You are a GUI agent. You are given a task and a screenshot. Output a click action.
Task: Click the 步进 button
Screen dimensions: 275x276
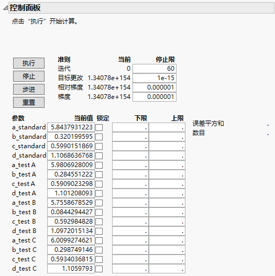click(x=29, y=89)
